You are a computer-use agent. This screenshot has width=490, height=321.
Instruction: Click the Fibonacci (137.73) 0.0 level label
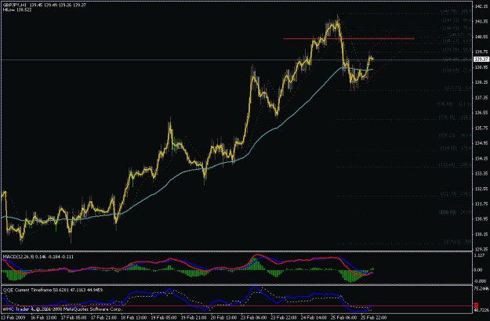click(x=458, y=88)
